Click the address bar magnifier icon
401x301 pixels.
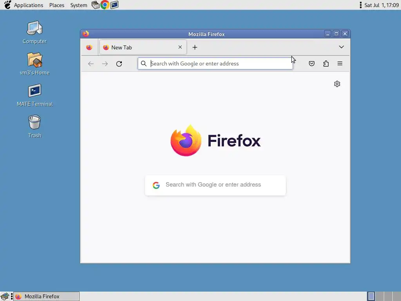(x=144, y=63)
